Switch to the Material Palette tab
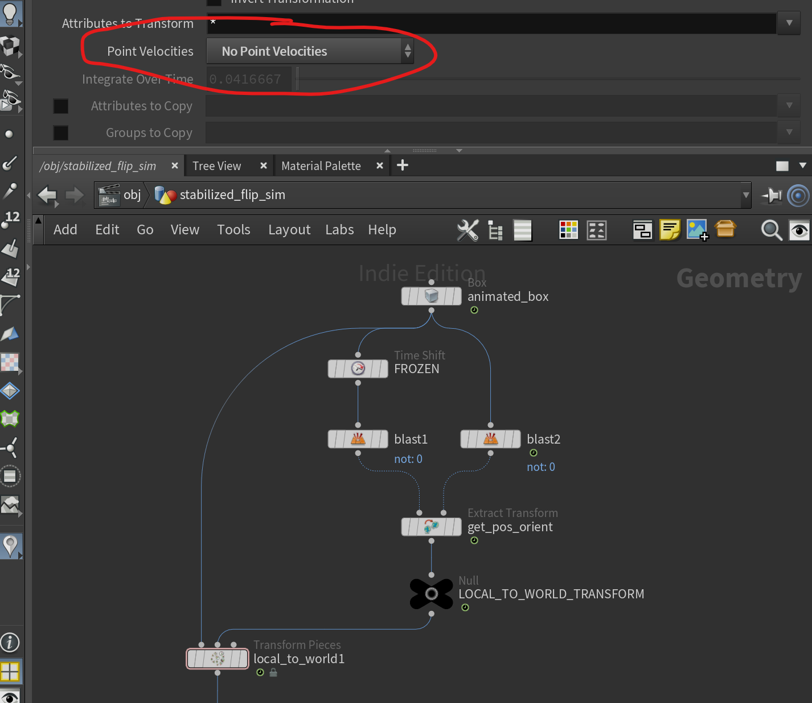Image resolution: width=812 pixels, height=703 pixels. click(x=321, y=166)
